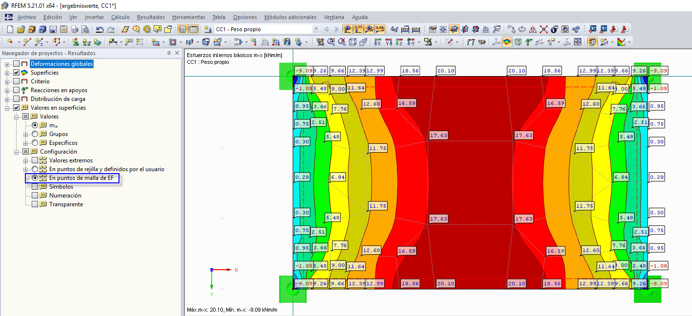Click the mirror triangles icon
Screen dimensions: 692x316
(533, 29)
